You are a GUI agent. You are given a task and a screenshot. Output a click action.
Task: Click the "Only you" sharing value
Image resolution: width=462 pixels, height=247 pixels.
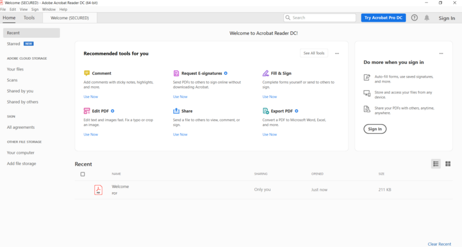tap(262, 189)
